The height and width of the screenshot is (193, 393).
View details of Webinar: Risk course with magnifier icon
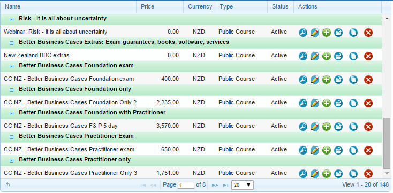(x=303, y=33)
